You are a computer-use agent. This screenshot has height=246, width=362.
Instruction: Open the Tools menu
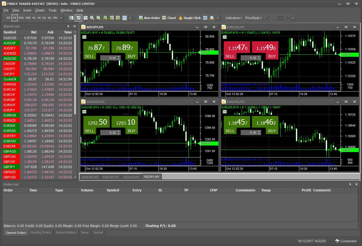52,10
